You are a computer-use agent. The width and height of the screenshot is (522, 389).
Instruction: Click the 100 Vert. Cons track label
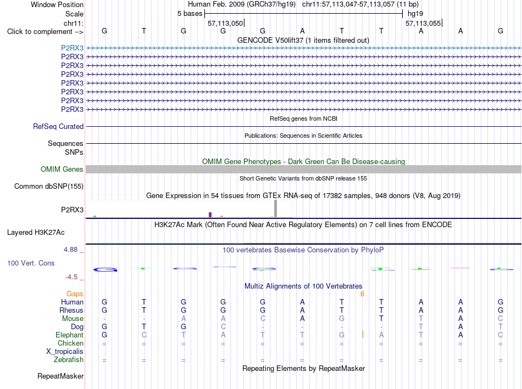tap(31, 263)
